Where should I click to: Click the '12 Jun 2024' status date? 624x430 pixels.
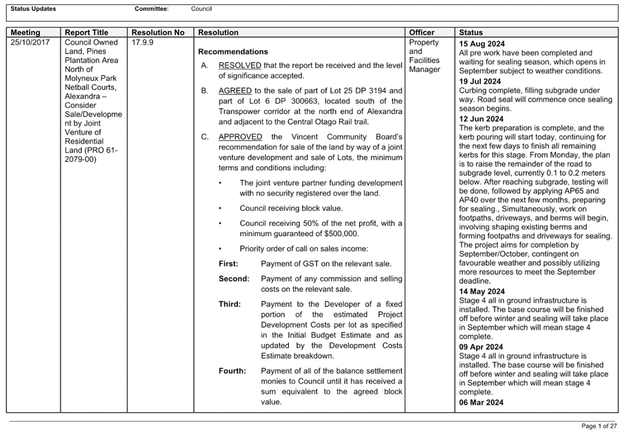pyautogui.click(x=481, y=119)
